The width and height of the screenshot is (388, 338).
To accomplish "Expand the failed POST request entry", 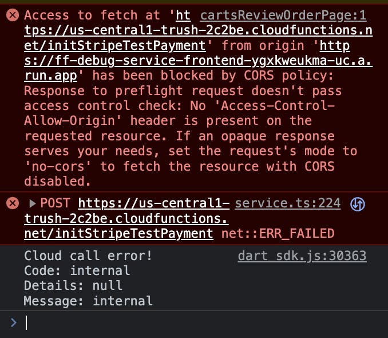I will (x=32, y=203).
